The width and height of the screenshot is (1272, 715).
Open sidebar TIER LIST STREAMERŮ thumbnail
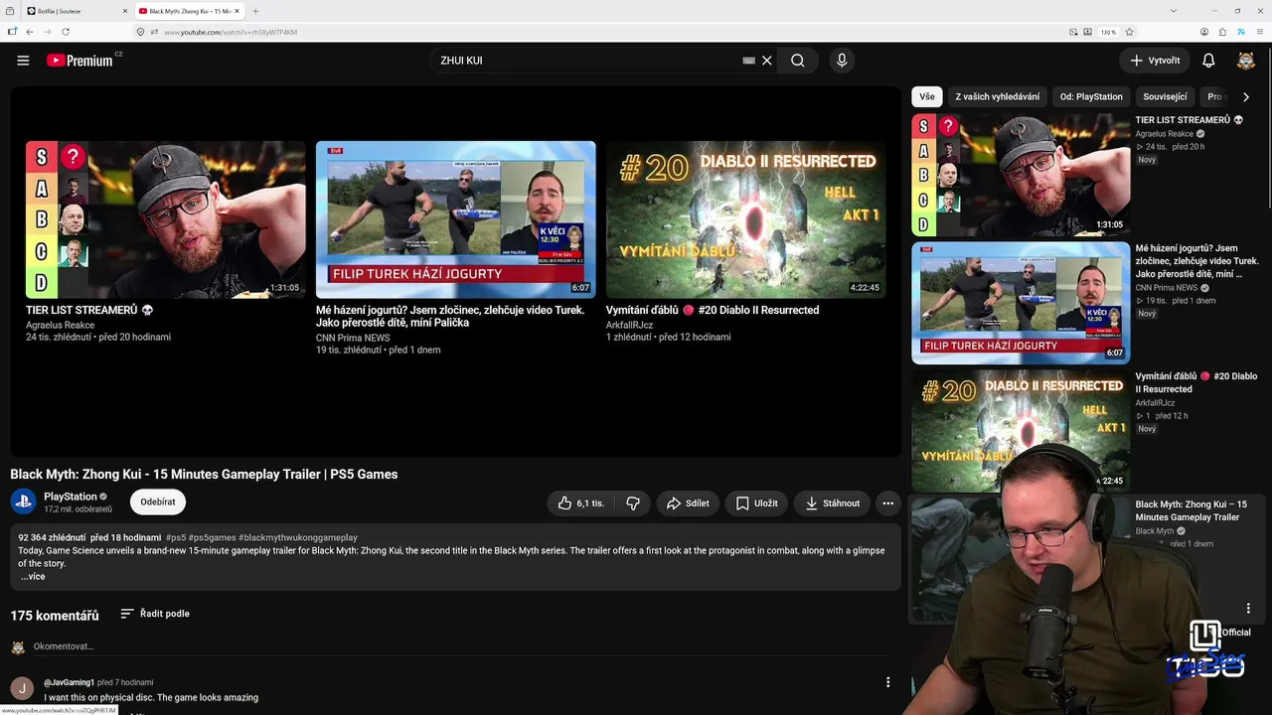1021,175
